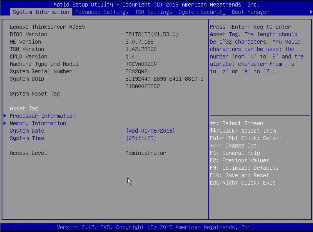The image size is (313, 232).
Task: Click the System UUID value
Action: (164, 83)
